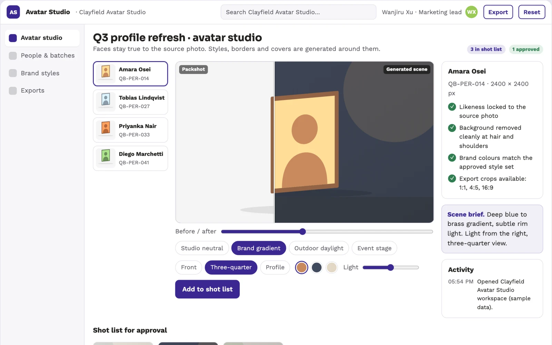Choose the Outdoor daylight scene

tap(319, 248)
